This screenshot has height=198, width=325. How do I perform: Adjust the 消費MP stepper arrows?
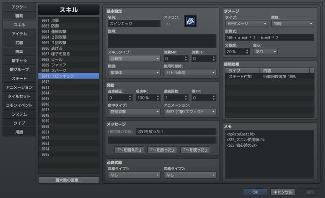click(186, 58)
